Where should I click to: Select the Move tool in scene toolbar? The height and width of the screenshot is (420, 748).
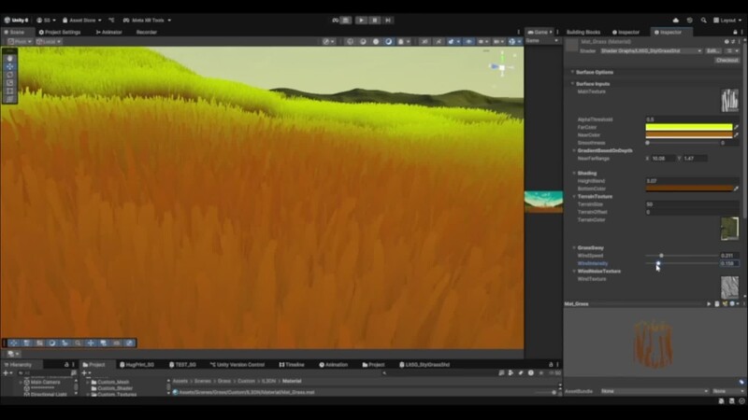coord(9,66)
